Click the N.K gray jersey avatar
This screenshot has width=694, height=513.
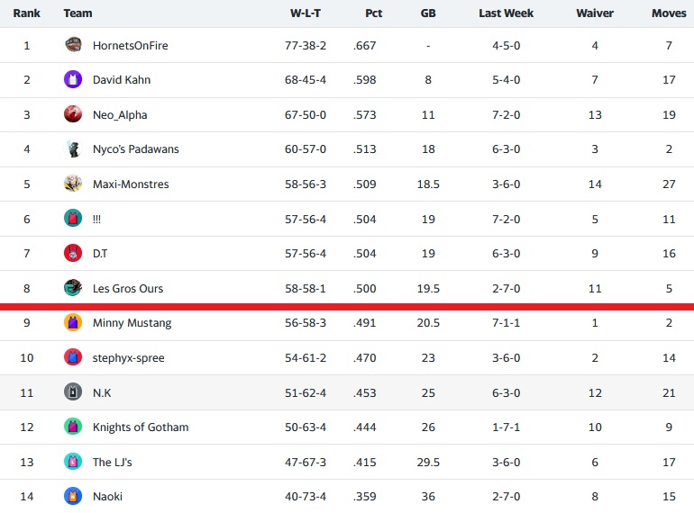click(73, 392)
